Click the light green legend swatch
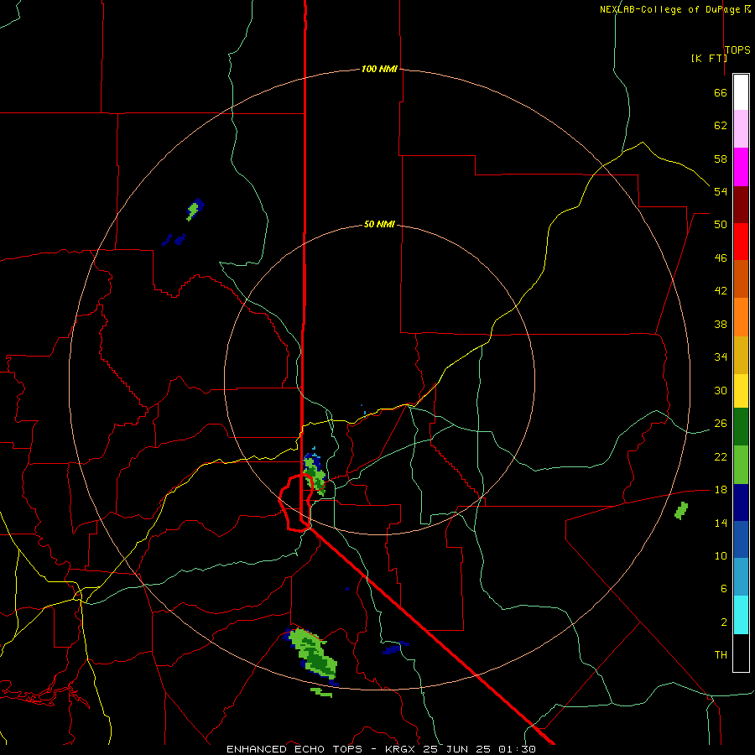755x755 pixels. pos(741,465)
